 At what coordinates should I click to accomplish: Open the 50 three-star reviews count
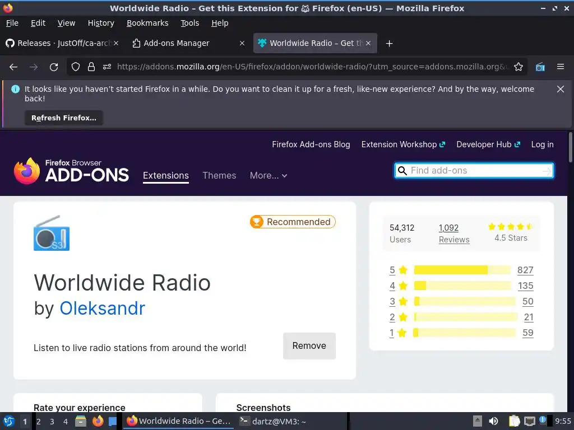pyautogui.click(x=528, y=301)
